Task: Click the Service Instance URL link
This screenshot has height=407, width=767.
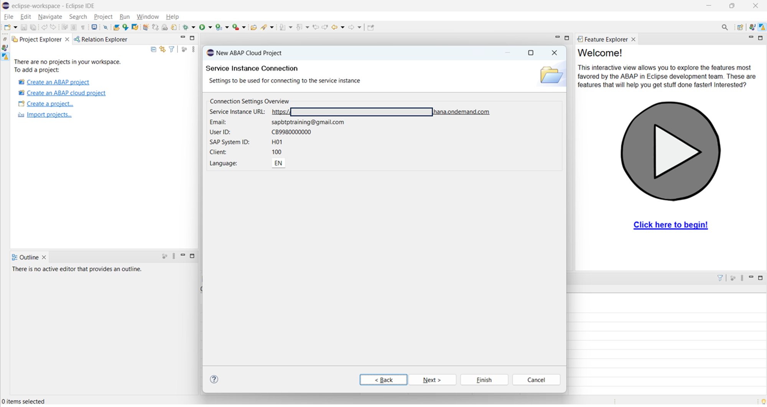Action: 461,112
